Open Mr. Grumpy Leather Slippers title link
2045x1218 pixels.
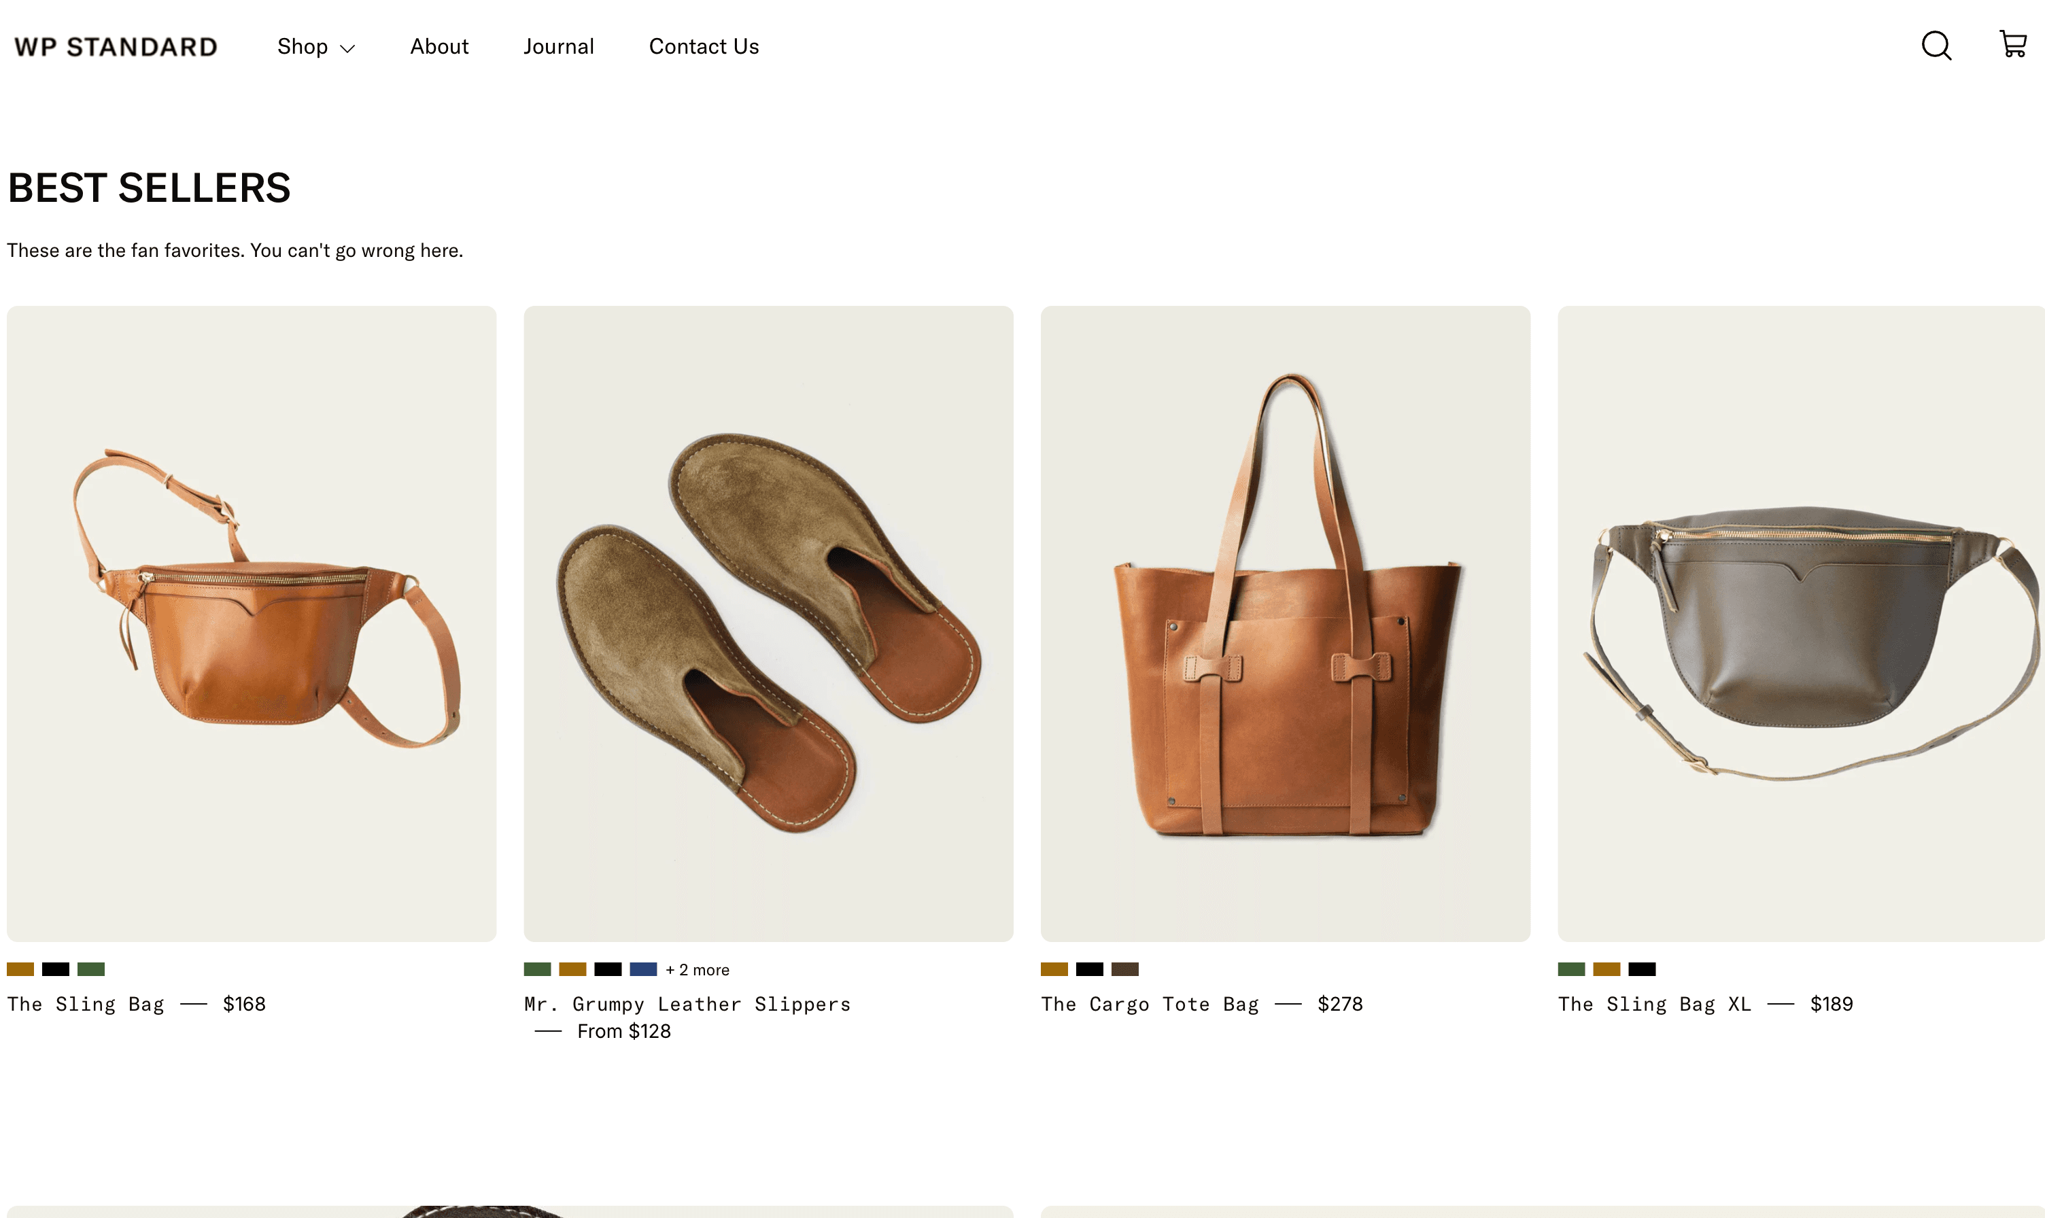pyautogui.click(x=687, y=1004)
